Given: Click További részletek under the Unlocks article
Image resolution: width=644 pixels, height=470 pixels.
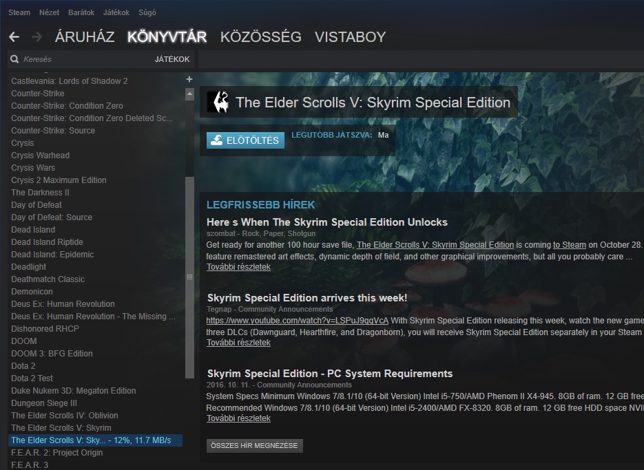Looking at the screenshot, I should [238, 267].
